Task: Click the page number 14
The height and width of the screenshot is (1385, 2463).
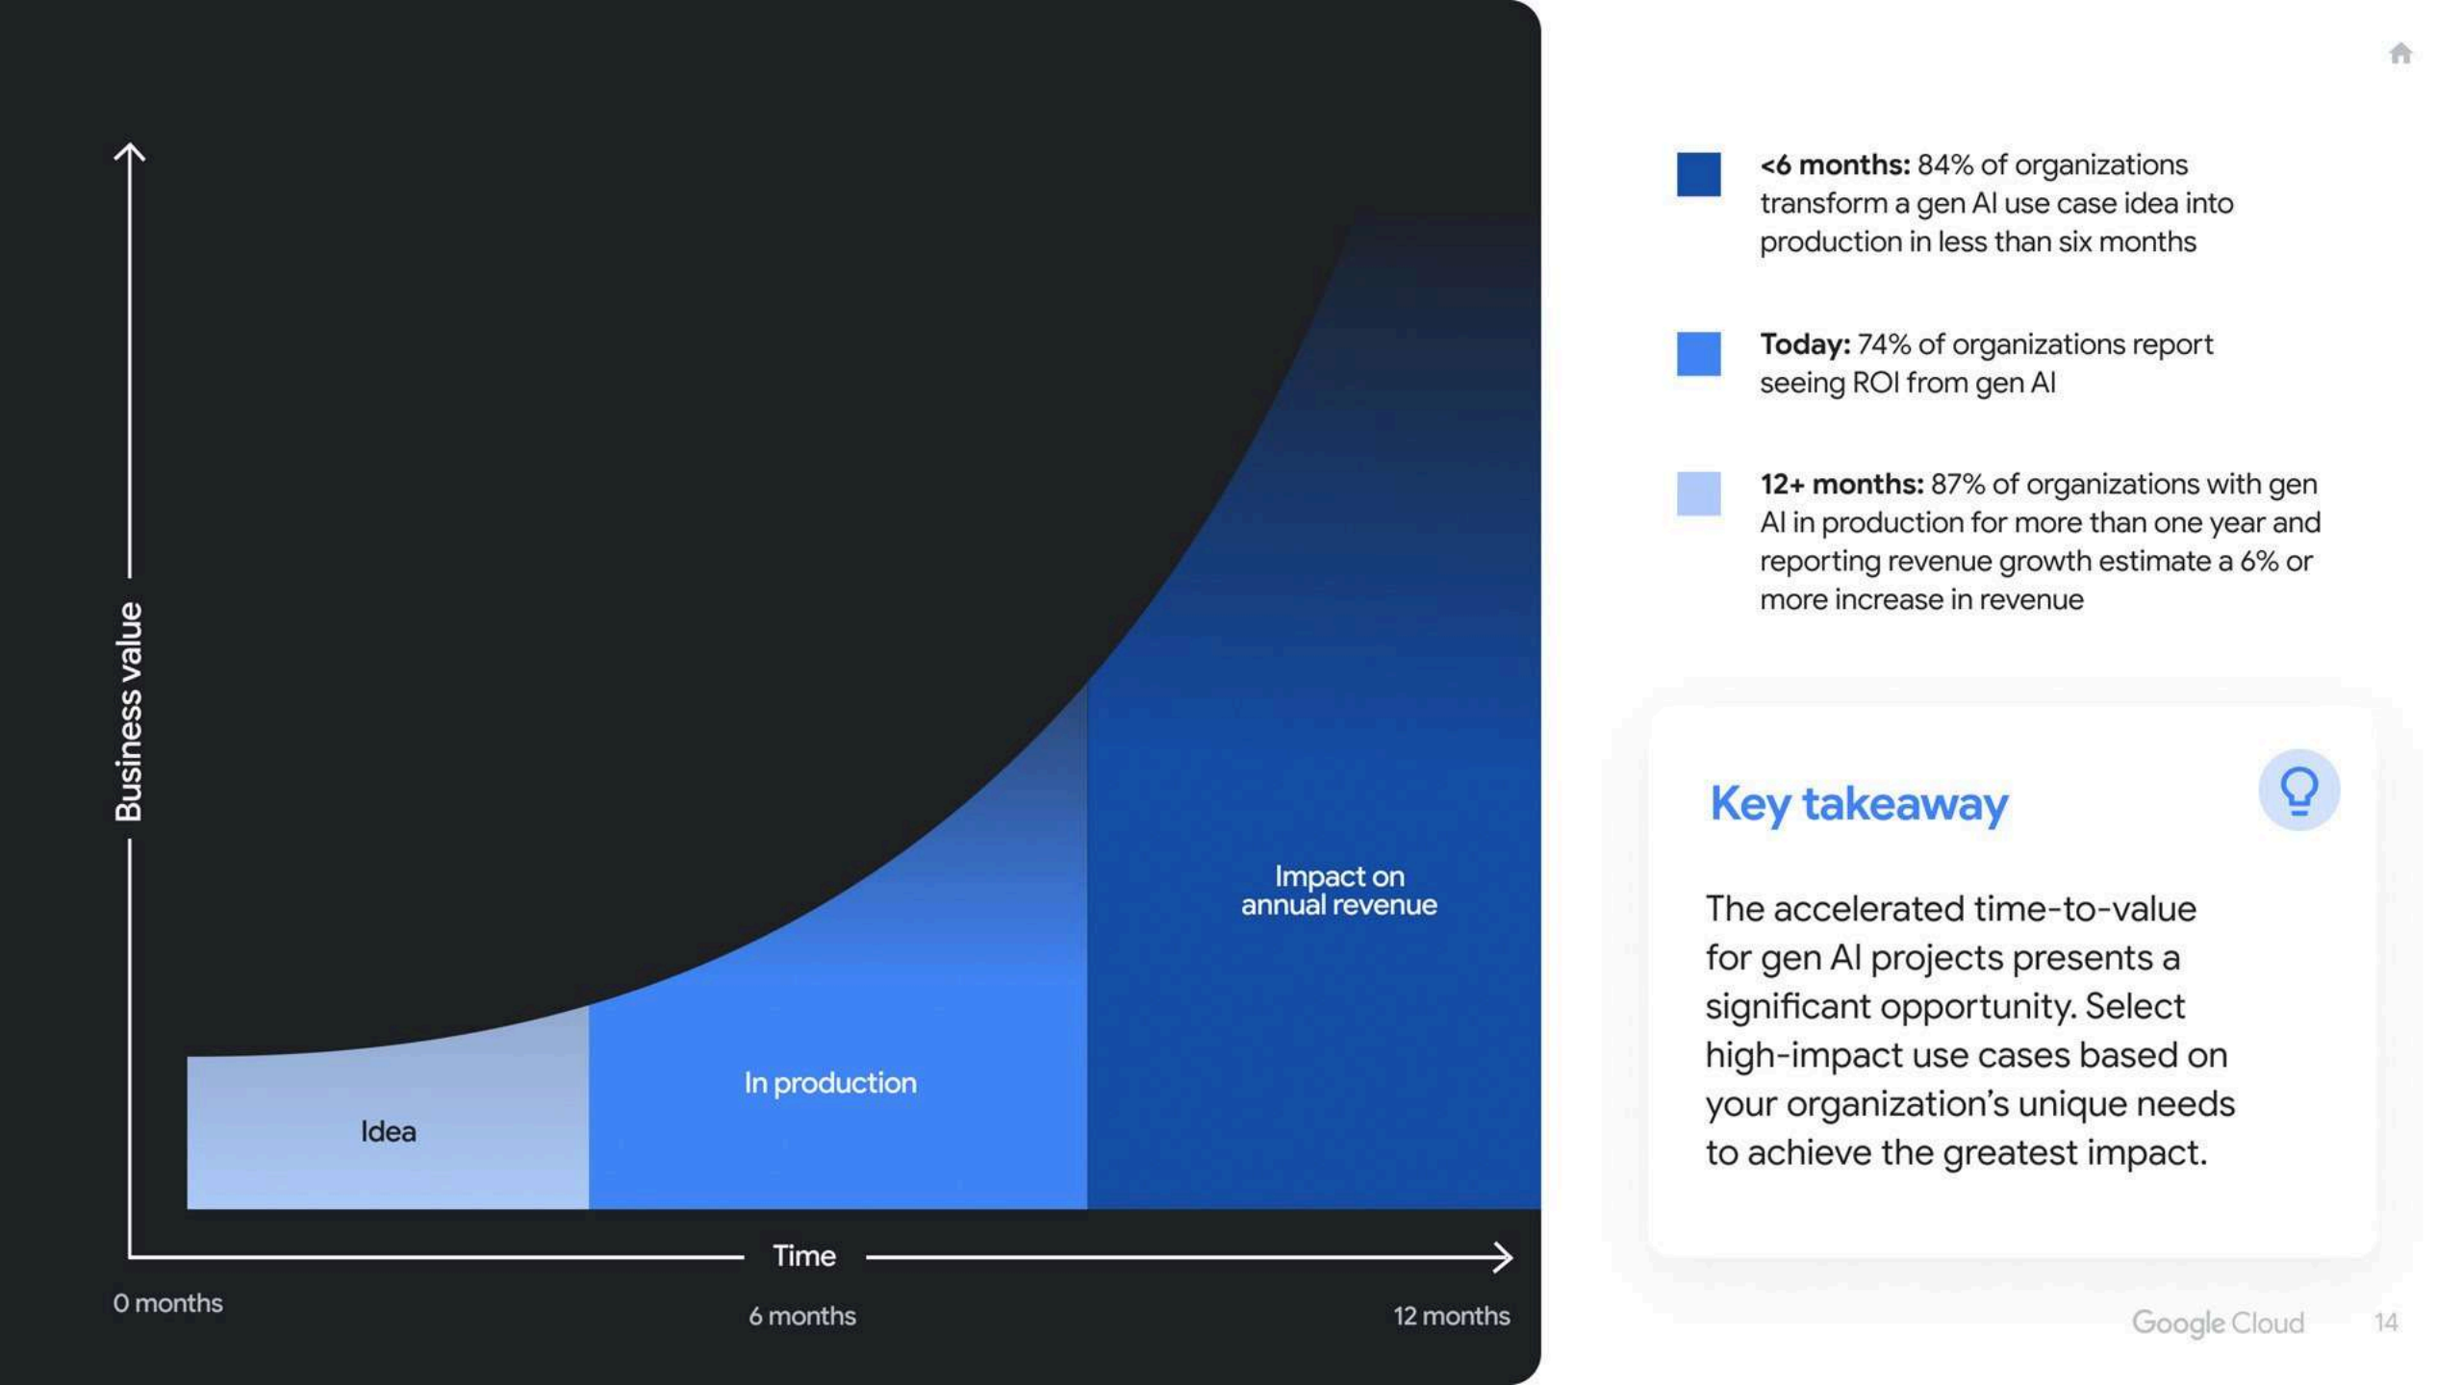Action: coord(2385,1322)
